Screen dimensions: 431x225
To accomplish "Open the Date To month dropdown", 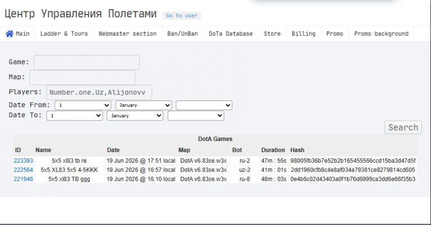I will (x=135, y=116).
